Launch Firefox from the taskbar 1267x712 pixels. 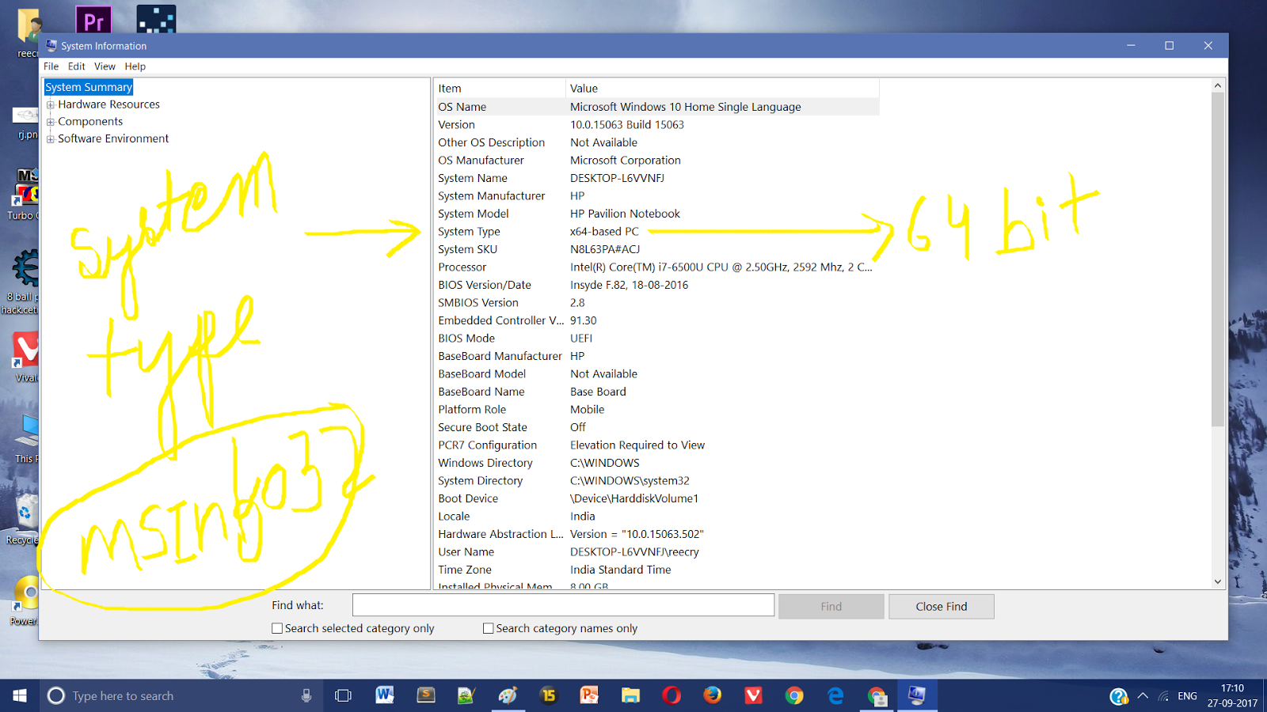click(713, 695)
